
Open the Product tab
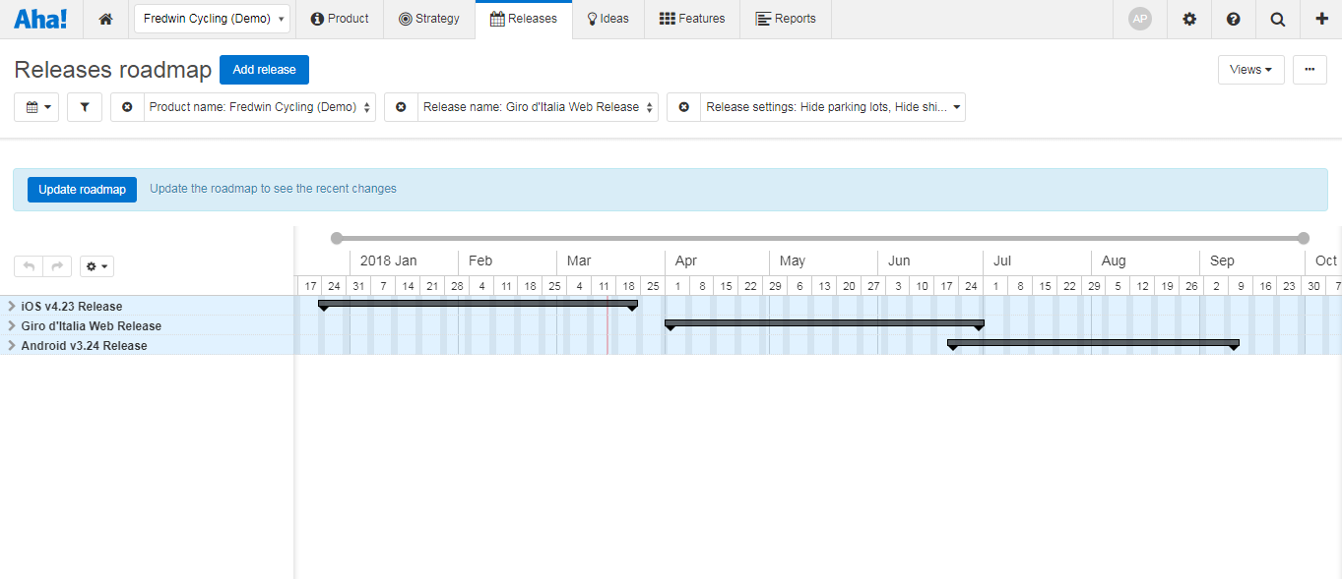(340, 19)
